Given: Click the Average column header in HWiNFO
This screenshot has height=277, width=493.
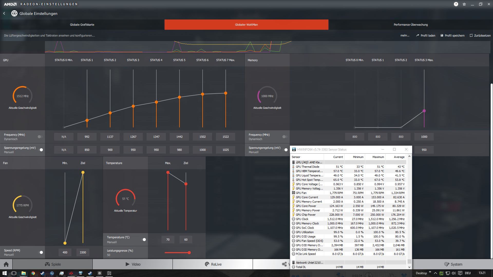Looking at the screenshot, I should point(396,157).
